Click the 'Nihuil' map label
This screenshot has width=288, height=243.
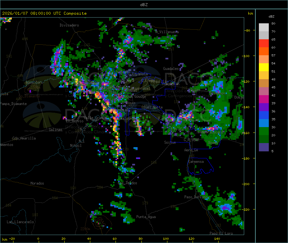pos(76,146)
